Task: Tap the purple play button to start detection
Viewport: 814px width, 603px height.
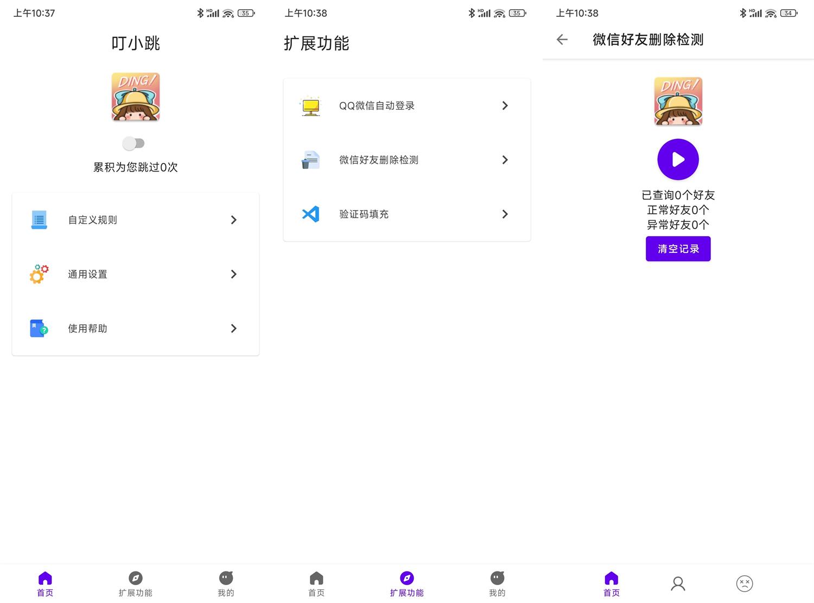Action: 677,159
